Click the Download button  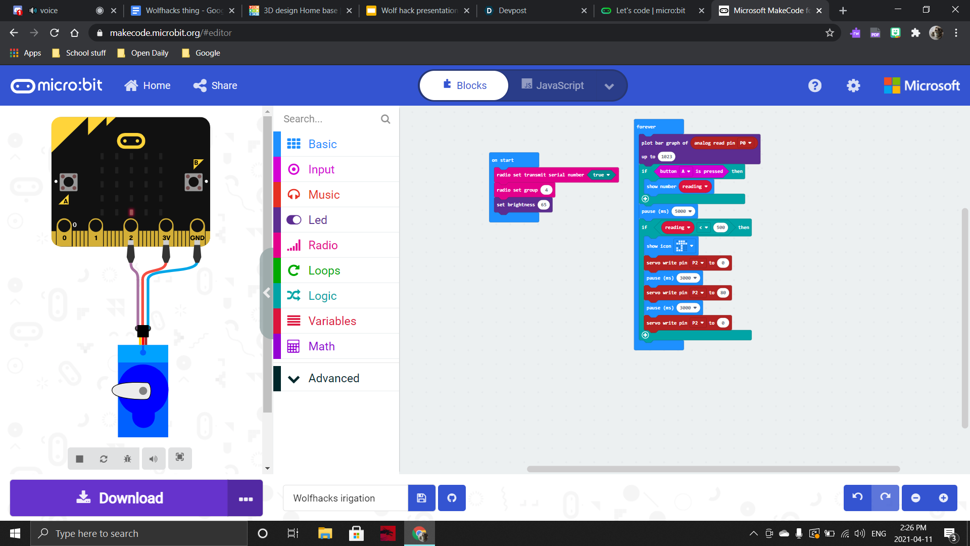(119, 498)
